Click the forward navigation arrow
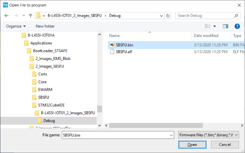Image resolution: width=245 pixels, height=153 pixels. click(16, 15)
